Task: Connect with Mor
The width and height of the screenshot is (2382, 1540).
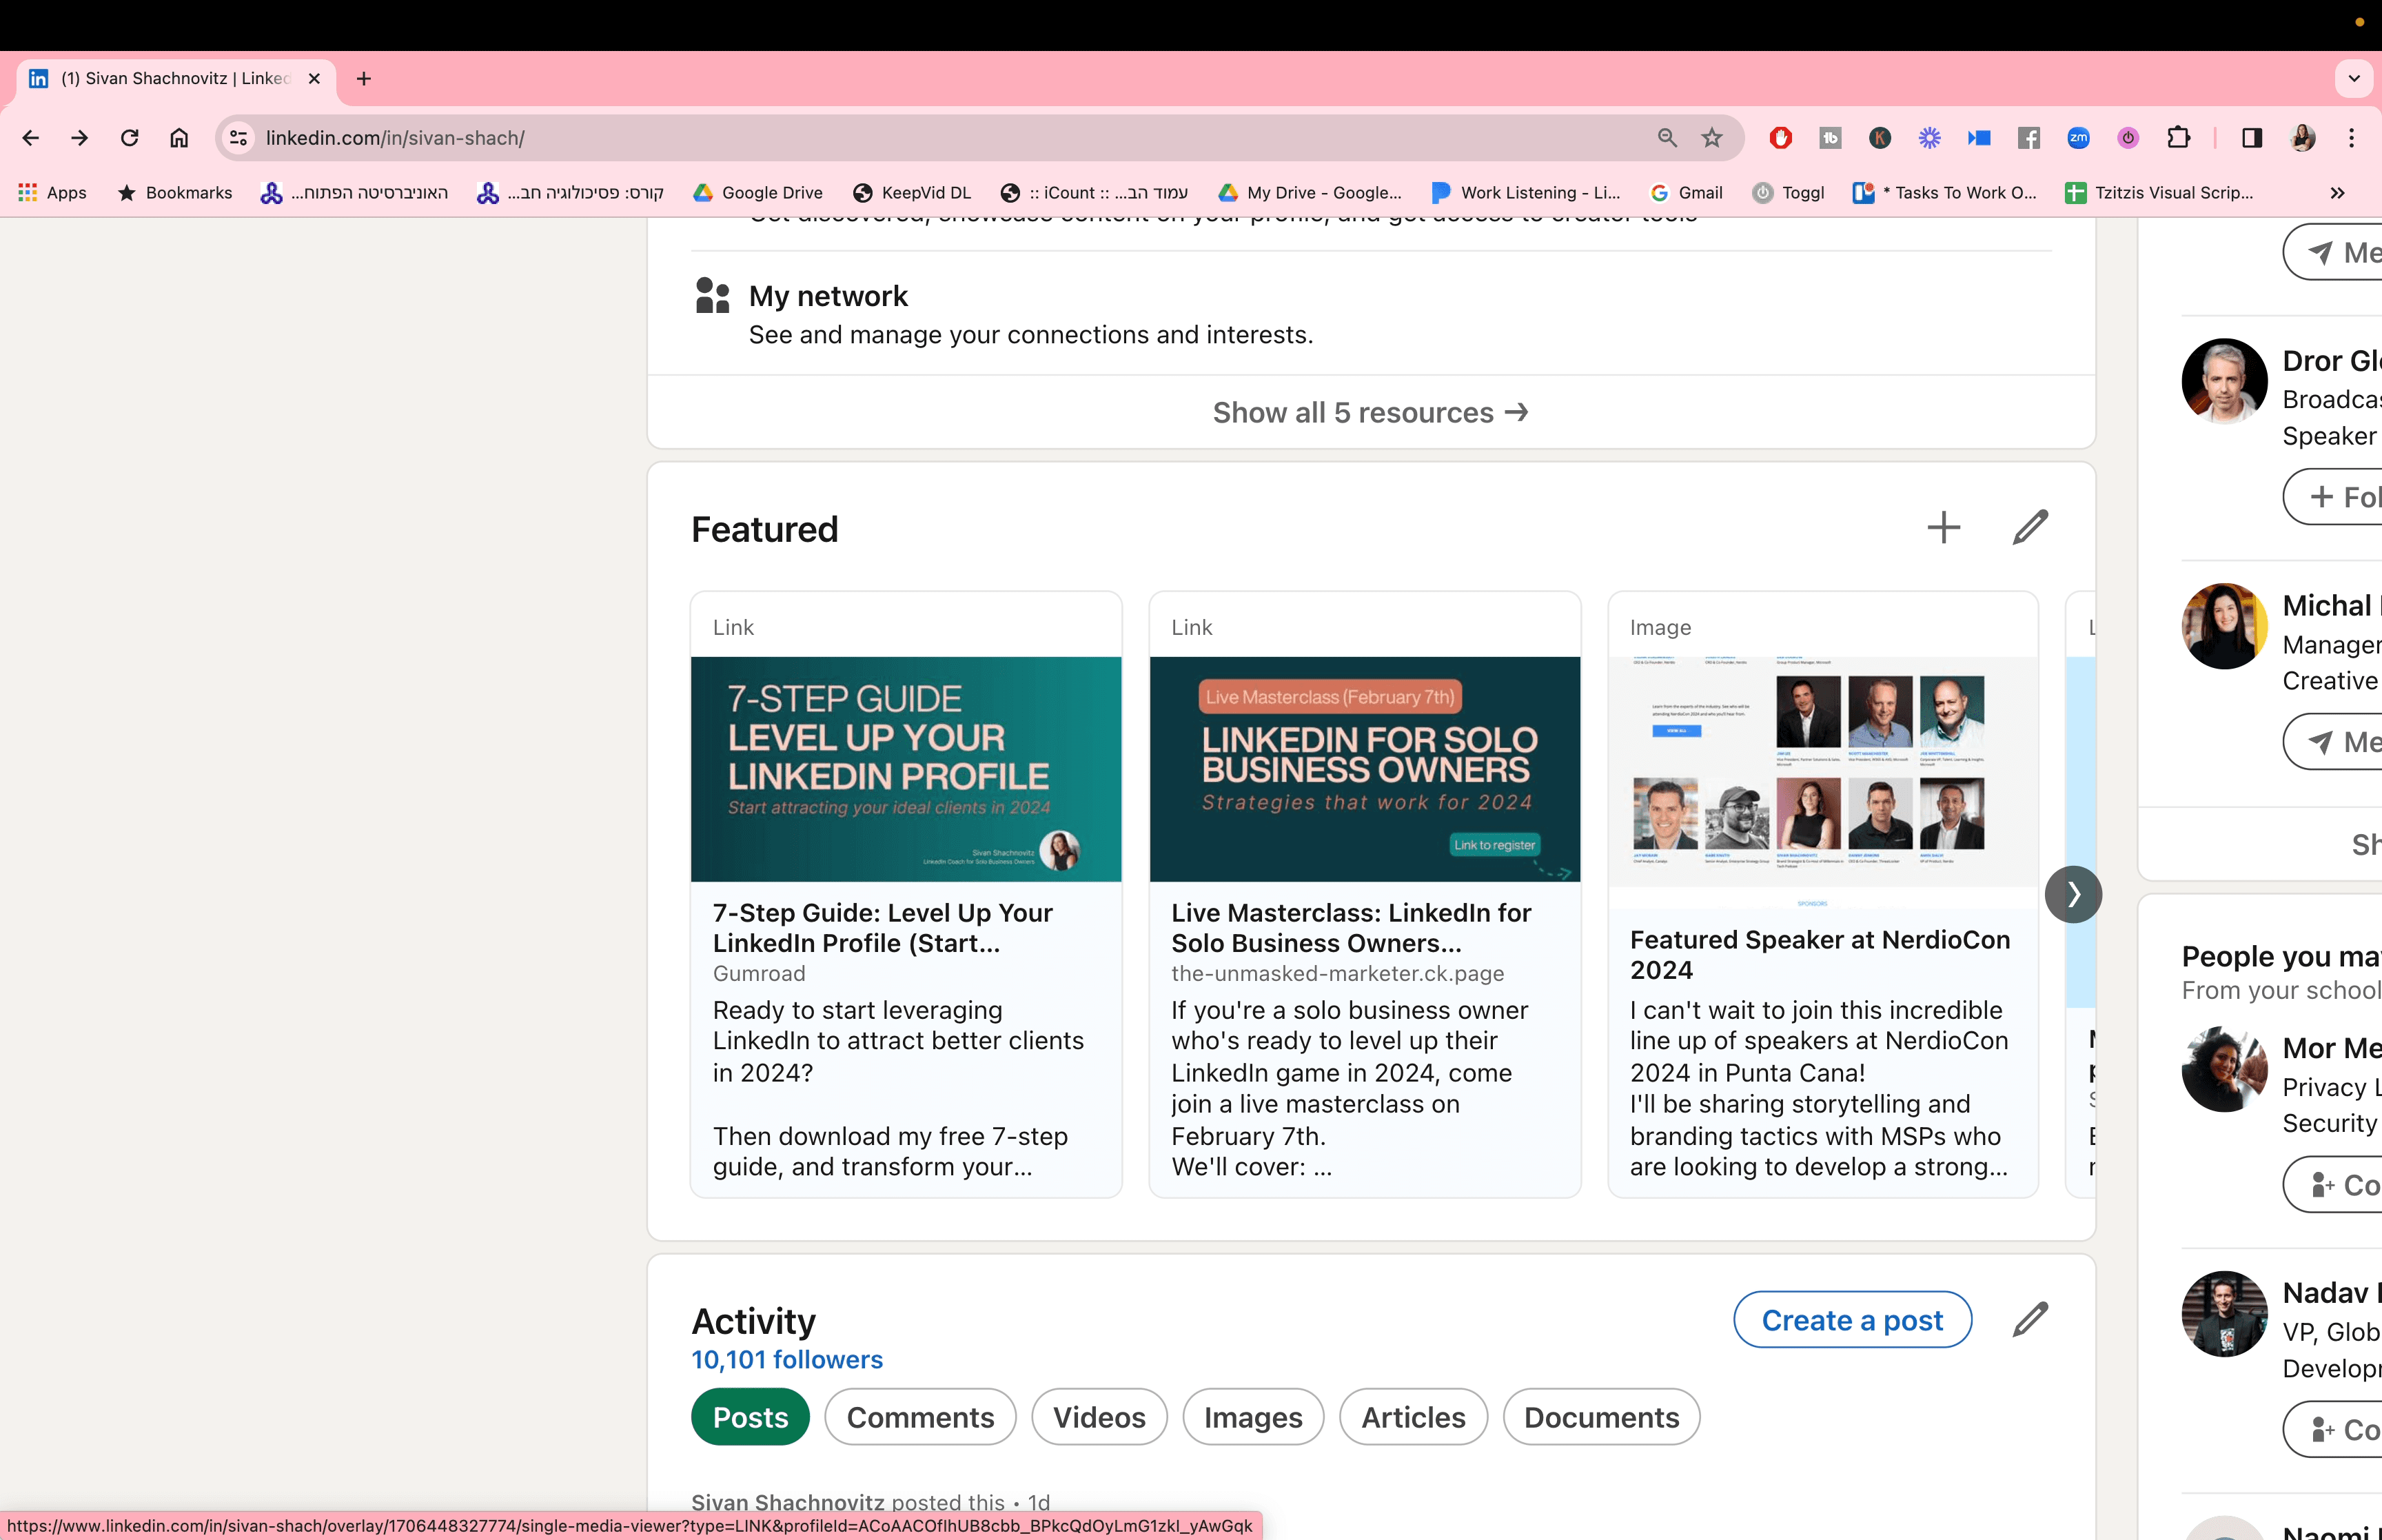Action: (x=2333, y=1185)
